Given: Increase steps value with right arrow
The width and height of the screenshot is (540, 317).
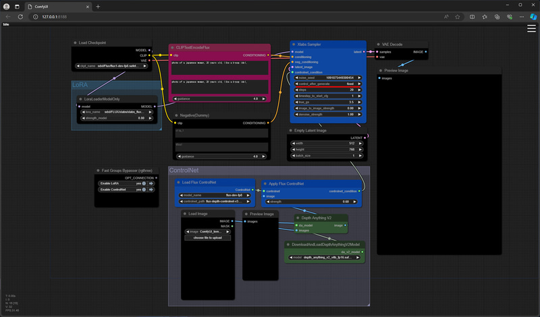Looking at the screenshot, I should click(x=359, y=90).
